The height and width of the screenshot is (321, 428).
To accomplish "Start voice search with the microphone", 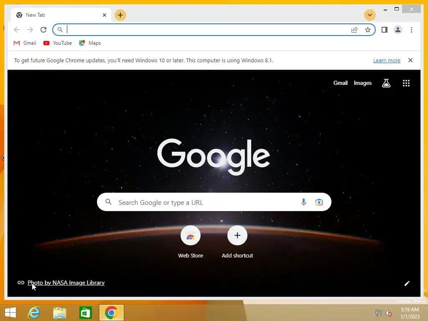I will click(x=303, y=202).
